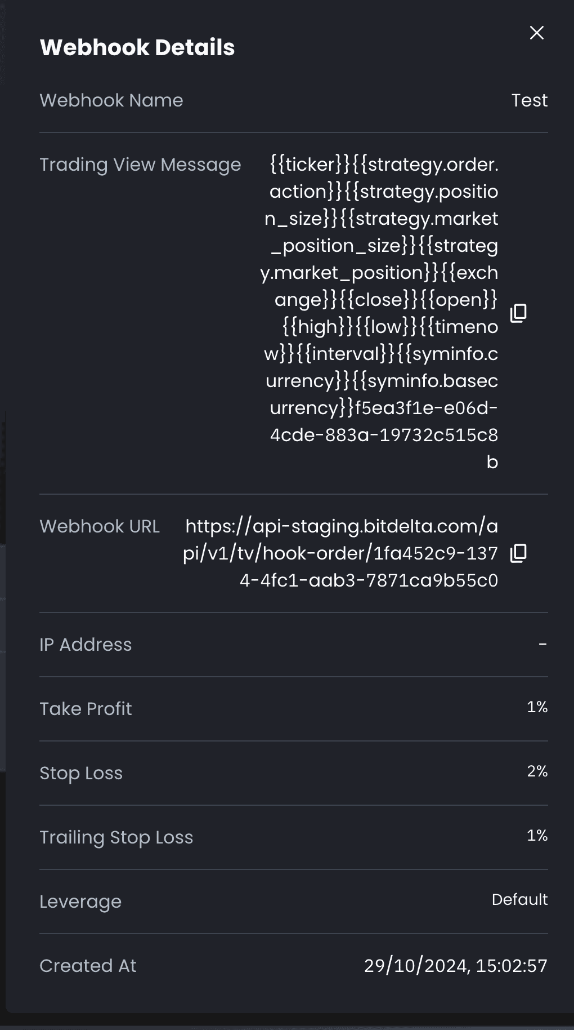
Task: Click the Webhook URL label
Action: 100,526
